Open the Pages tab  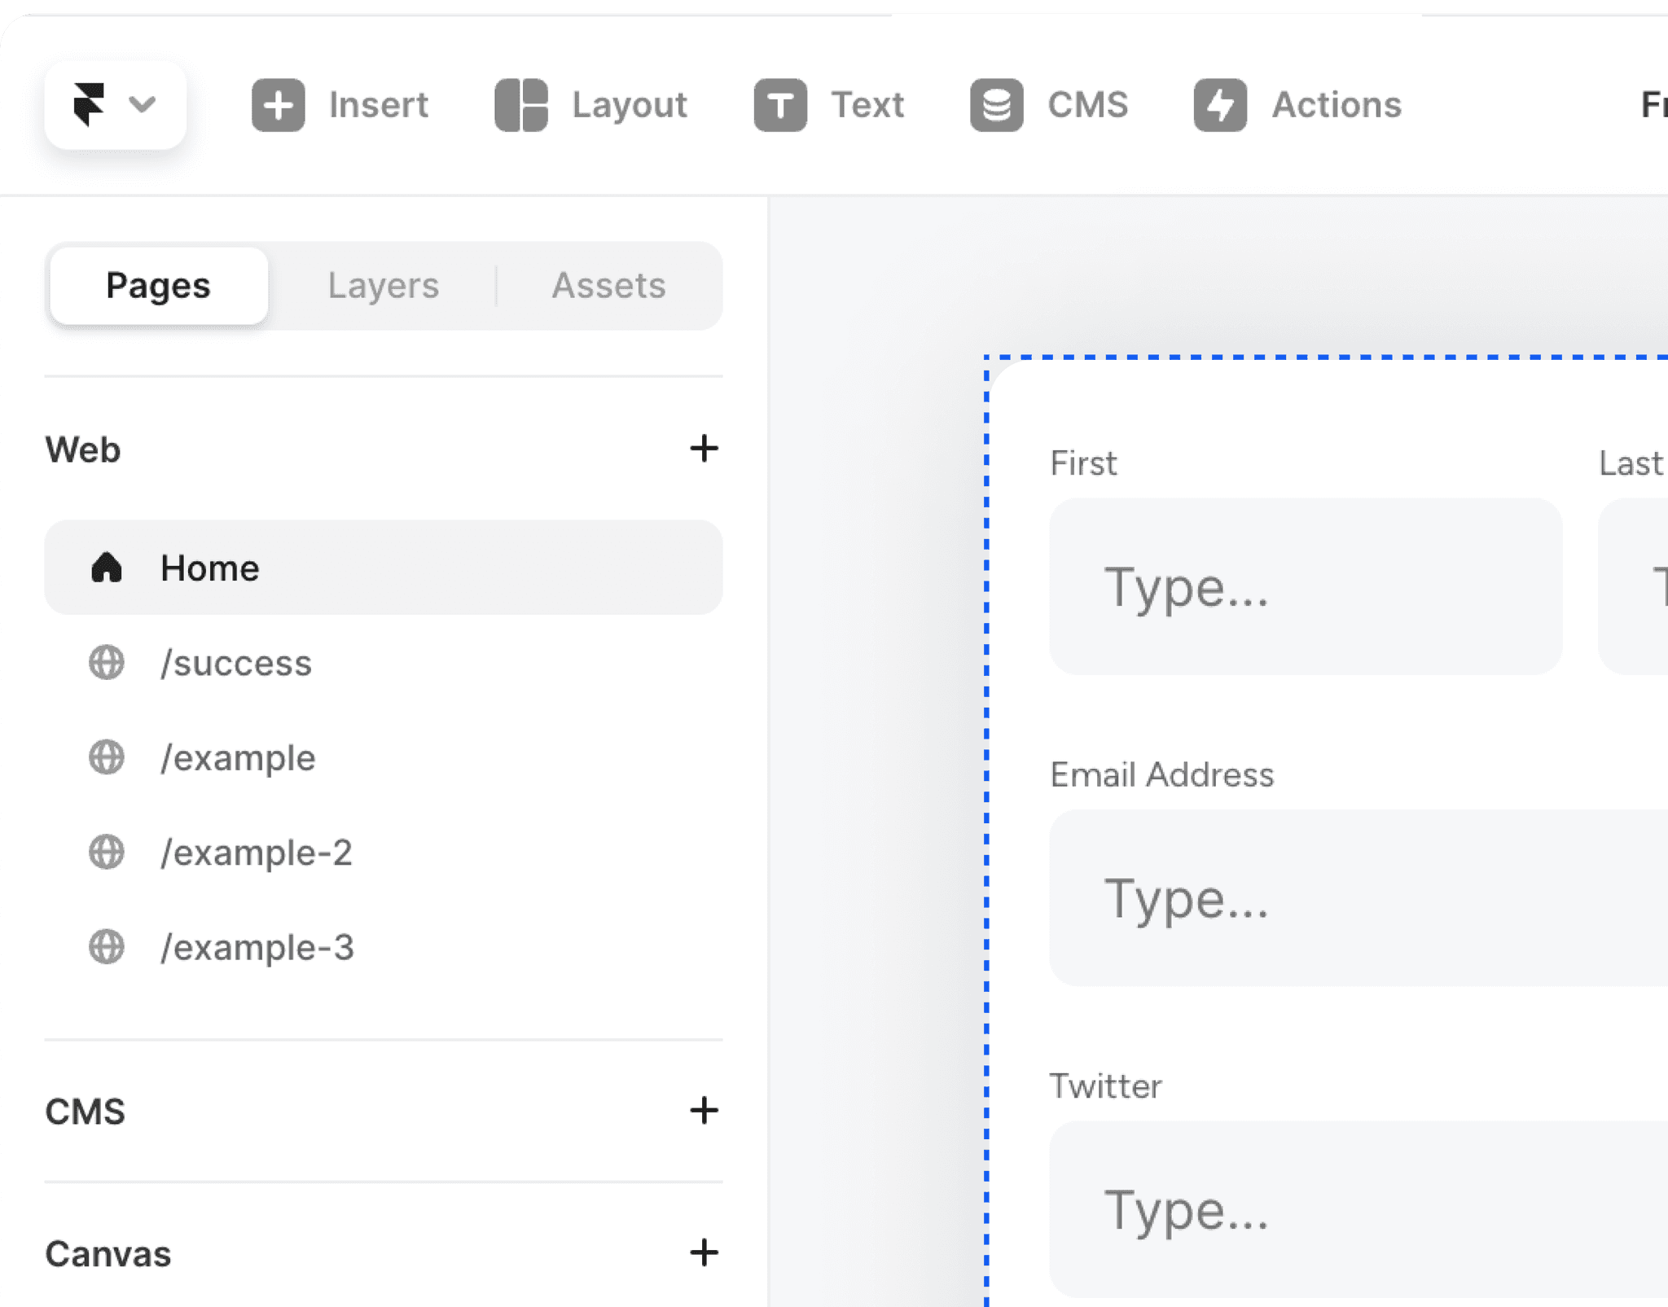(x=158, y=286)
